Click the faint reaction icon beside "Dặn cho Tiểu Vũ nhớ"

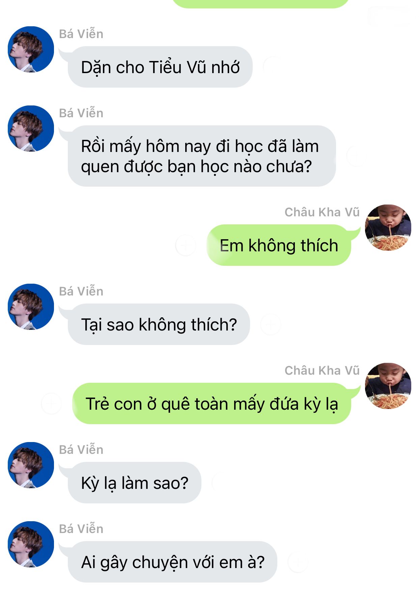point(273,66)
